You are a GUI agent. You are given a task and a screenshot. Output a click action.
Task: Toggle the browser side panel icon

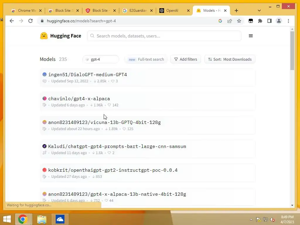click(x=270, y=21)
